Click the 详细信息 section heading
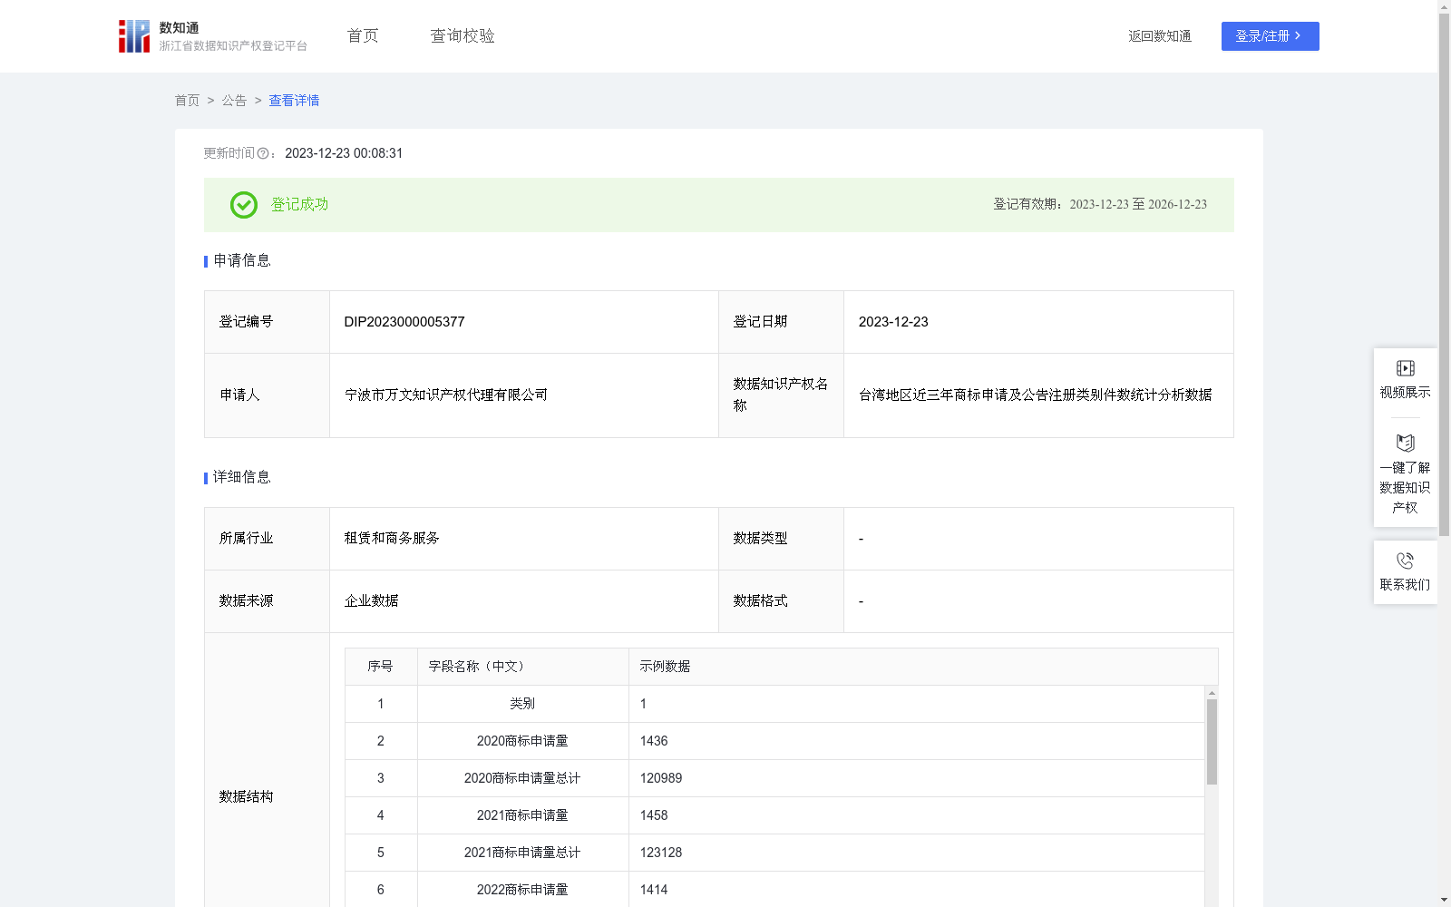 242,478
